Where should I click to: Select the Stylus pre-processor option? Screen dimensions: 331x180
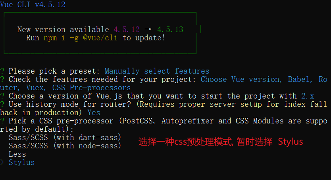point(21,163)
